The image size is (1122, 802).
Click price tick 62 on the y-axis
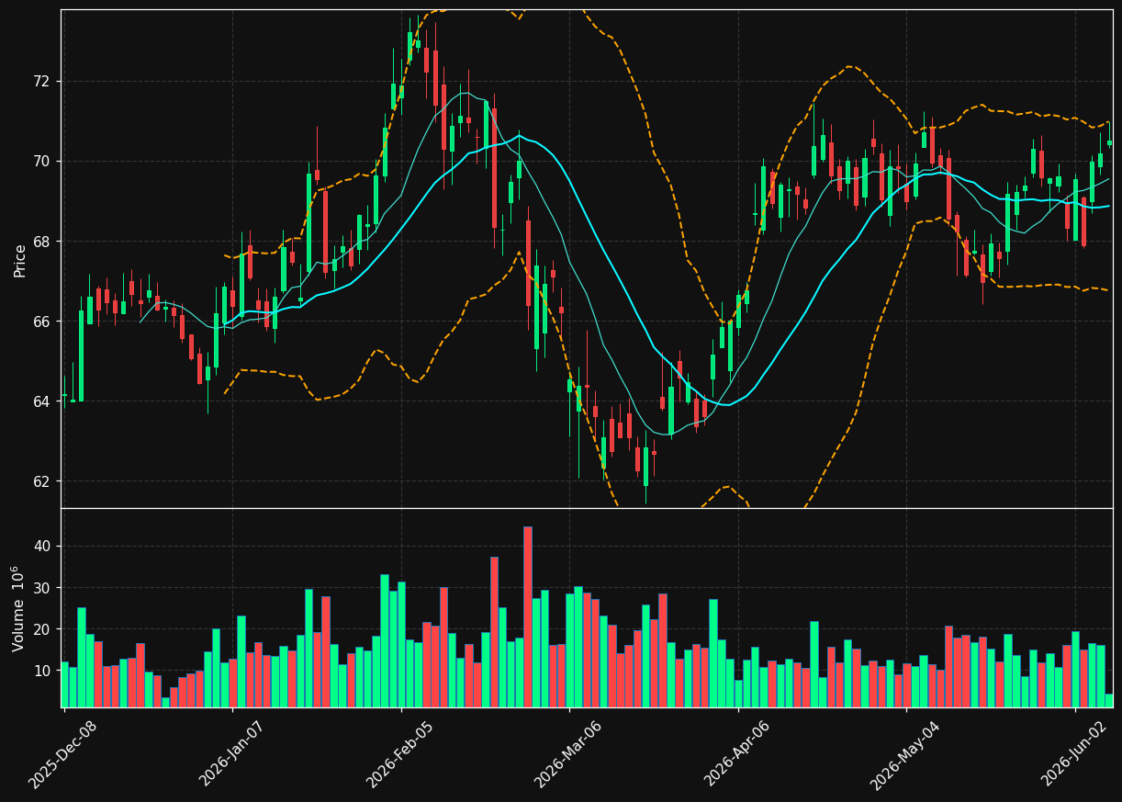(42, 481)
